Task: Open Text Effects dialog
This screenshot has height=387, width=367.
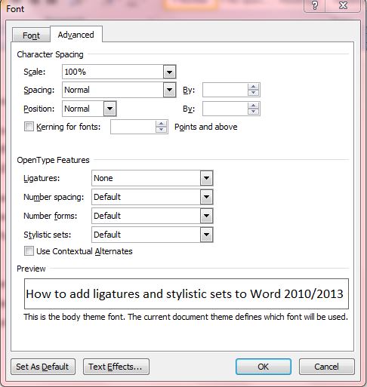Action: click(x=116, y=367)
